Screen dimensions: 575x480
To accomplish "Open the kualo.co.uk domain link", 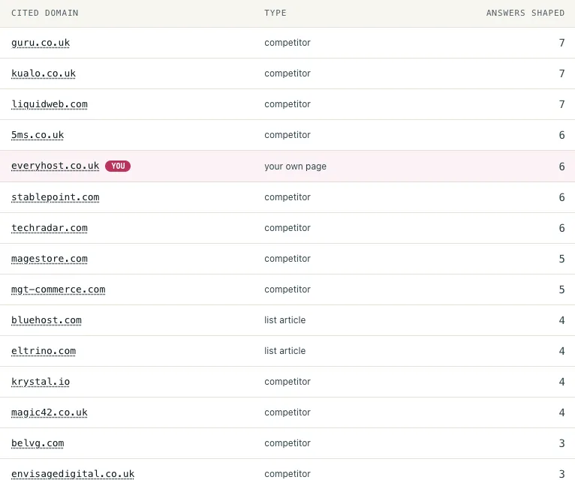I will pyautogui.click(x=44, y=73).
